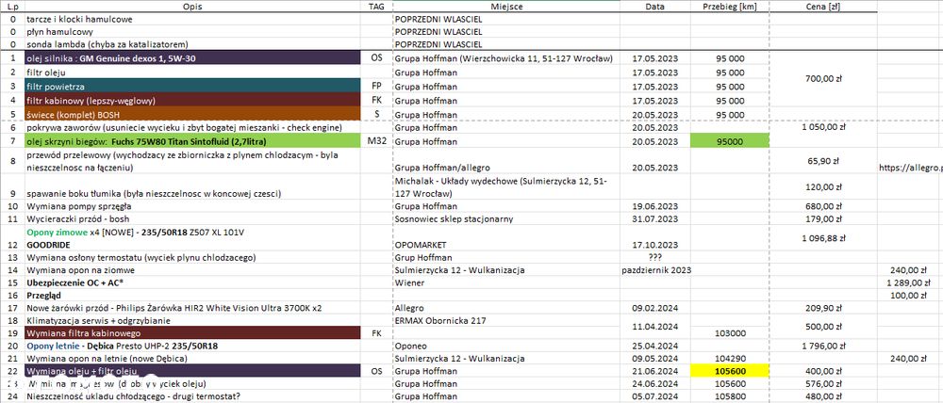The width and height of the screenshot is (943, 403).
Task: Click the 'Ubezpieczenie OC + AC*' cell
Action: (192, 282)
